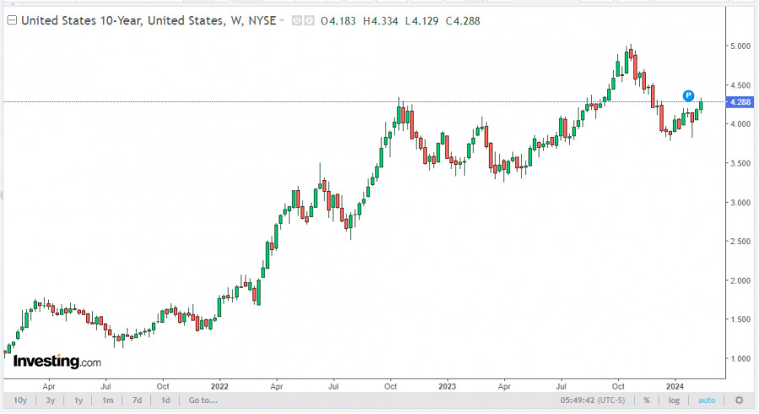The image size is (759, 414).
Task: Select the 1y time range
Action: pyautogui.click(x=78, y=401)
